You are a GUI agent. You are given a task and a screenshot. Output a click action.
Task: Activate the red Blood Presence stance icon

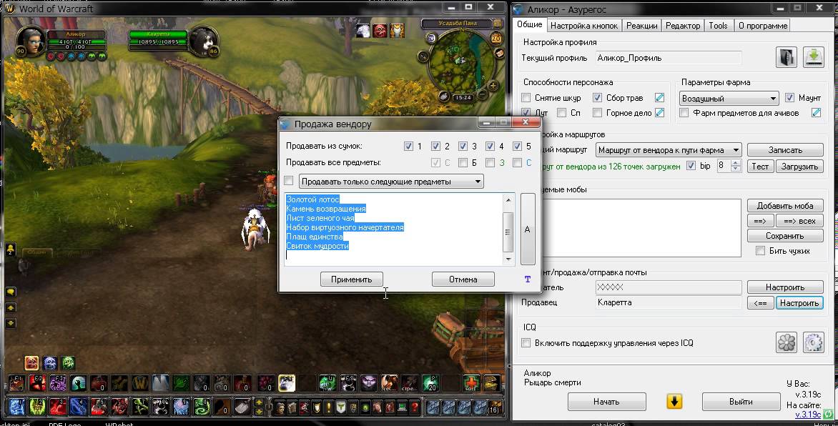pos(31,364)
